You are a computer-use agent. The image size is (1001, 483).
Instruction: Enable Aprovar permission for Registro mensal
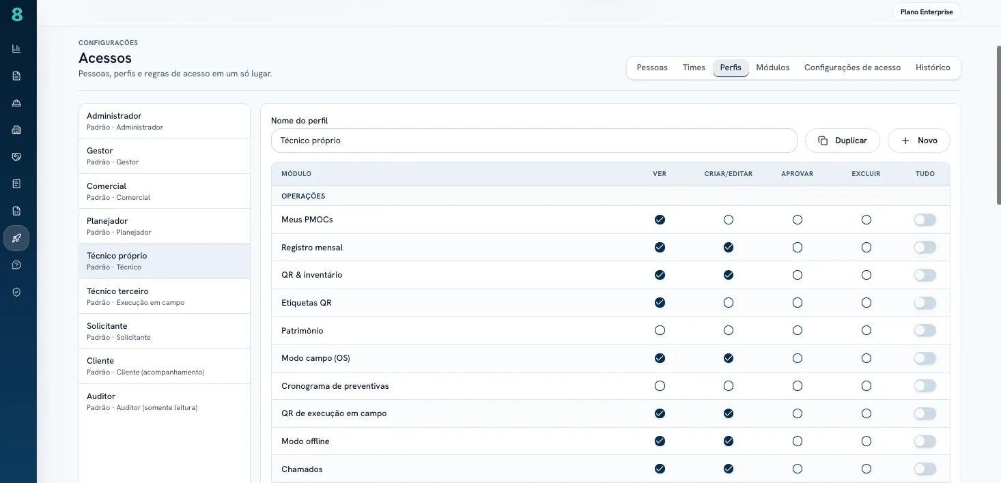(798, 247)
